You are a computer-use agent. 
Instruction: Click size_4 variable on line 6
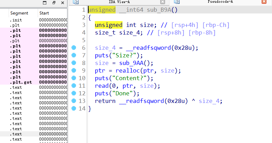[x=105, y=48]
